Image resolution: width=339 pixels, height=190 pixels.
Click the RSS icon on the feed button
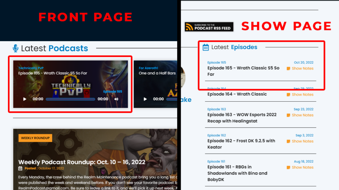(x=189, y=27)
